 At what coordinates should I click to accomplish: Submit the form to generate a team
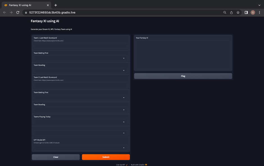click(x=106, y=157)
